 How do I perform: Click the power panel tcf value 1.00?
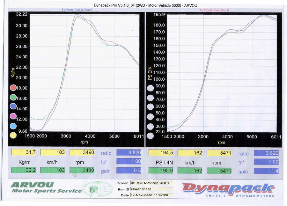pyautogui.click(x=266, y=162)
